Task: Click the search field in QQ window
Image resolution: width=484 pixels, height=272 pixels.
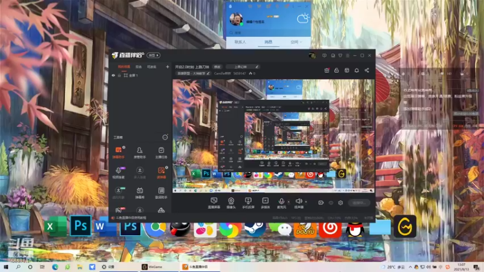Action: point(268,33)
